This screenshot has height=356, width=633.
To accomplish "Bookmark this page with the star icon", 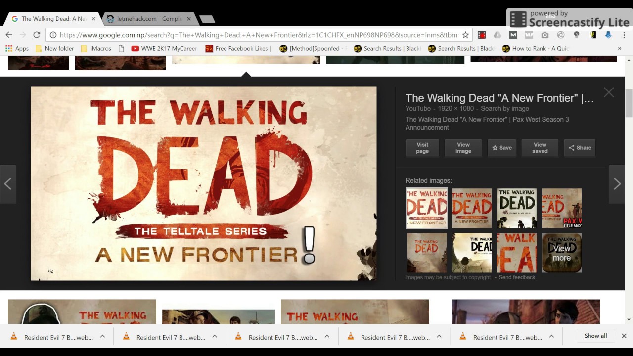I will coord(465,35).
